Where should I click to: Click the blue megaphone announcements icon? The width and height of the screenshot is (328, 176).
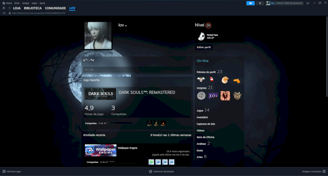click(x=251, y=3)
